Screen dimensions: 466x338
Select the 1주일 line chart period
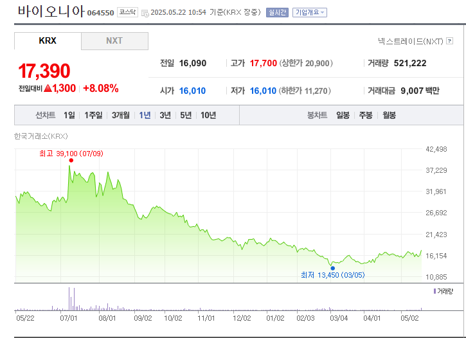pyautogui.click(x=93, y=115)
